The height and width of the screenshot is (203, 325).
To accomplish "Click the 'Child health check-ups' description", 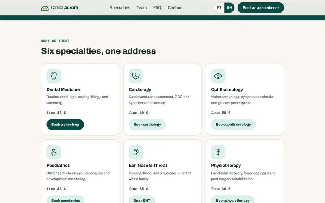I will click(78, 176).
